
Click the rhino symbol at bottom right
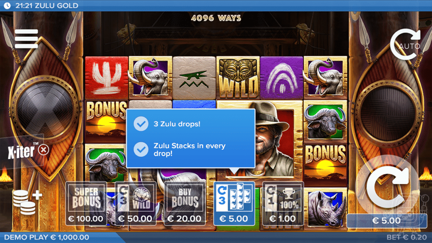[325, 208]
